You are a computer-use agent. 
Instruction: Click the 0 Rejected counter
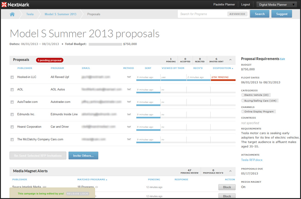pyautogui.click(x=200, y=60)
